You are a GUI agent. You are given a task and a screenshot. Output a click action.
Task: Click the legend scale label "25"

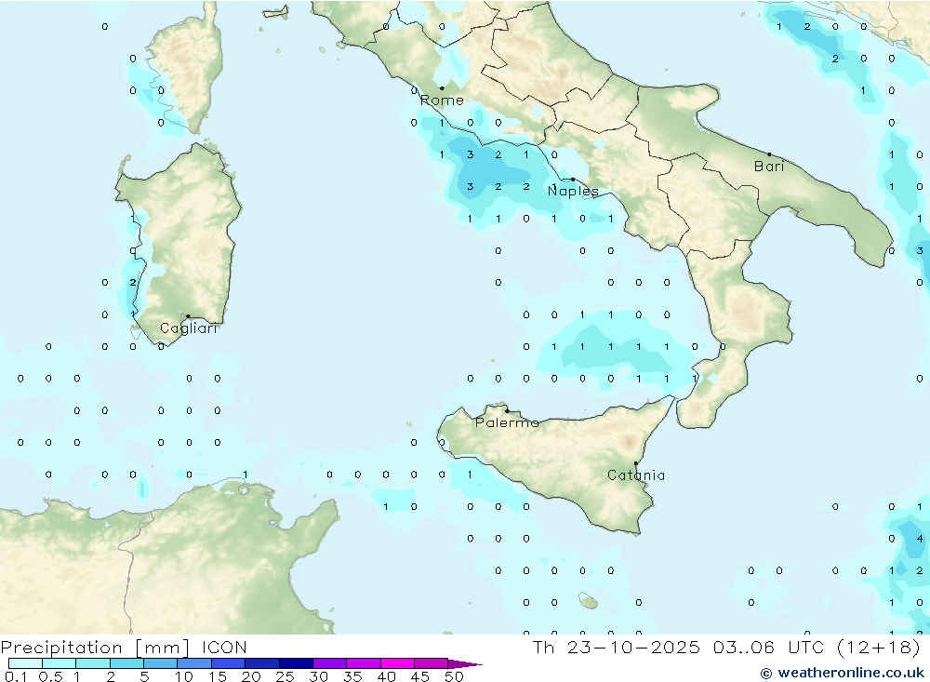tap(285, 676)
